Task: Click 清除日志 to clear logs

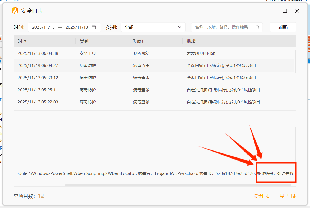Action: point(262,196)
